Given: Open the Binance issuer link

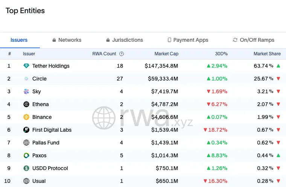Looking at the screenshot, I should click(42, 117).
